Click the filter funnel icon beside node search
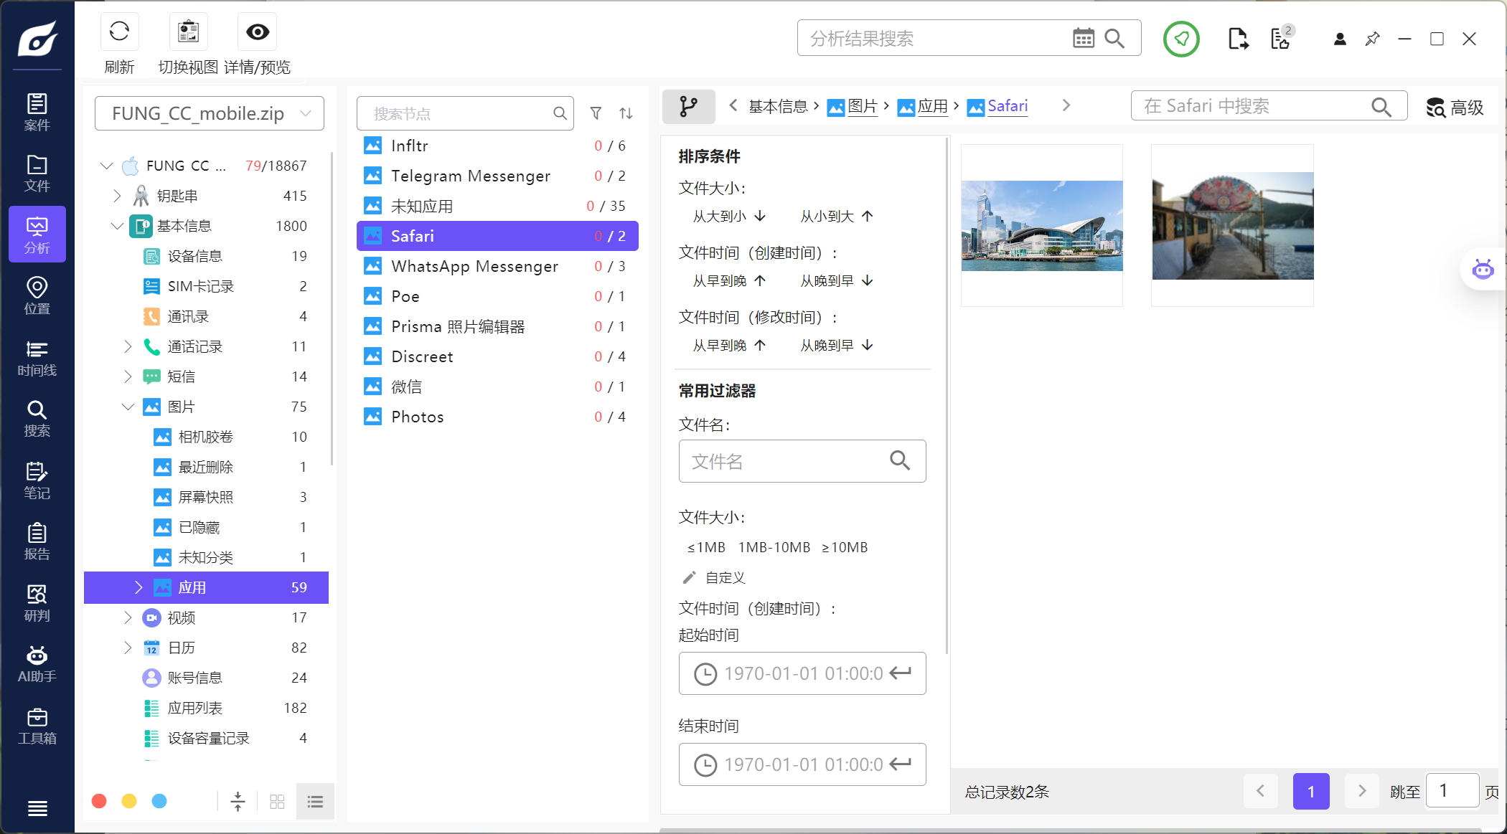Screen dimensions: 1507x834 click(596, 113)
